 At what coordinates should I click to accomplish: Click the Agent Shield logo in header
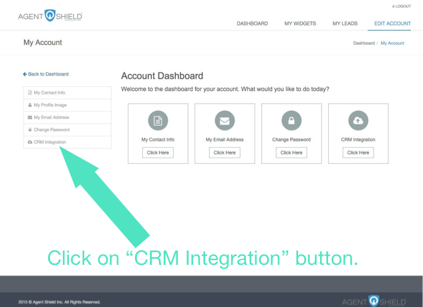pos(50,15)
